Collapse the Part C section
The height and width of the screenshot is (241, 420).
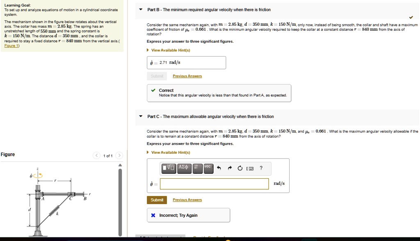coord(141,116)
